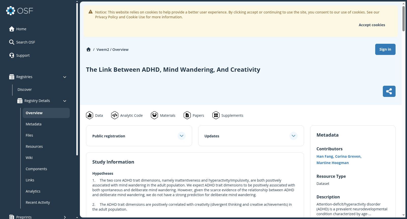Open the Wiki page

click(46, 158)
